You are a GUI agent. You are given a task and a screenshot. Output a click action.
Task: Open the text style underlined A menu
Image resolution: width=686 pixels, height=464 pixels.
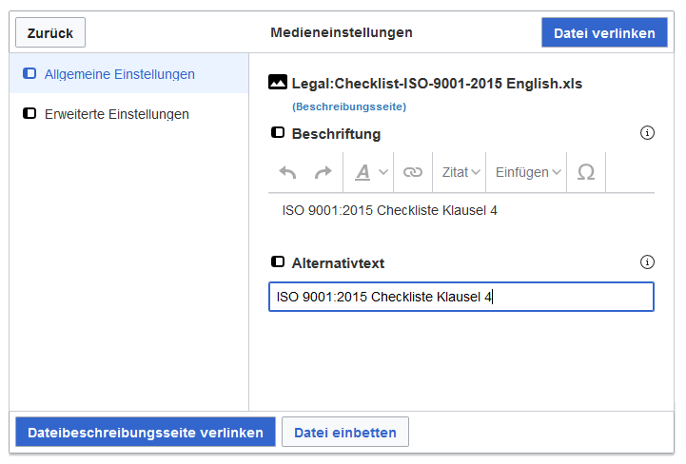(x=370, y=172)
